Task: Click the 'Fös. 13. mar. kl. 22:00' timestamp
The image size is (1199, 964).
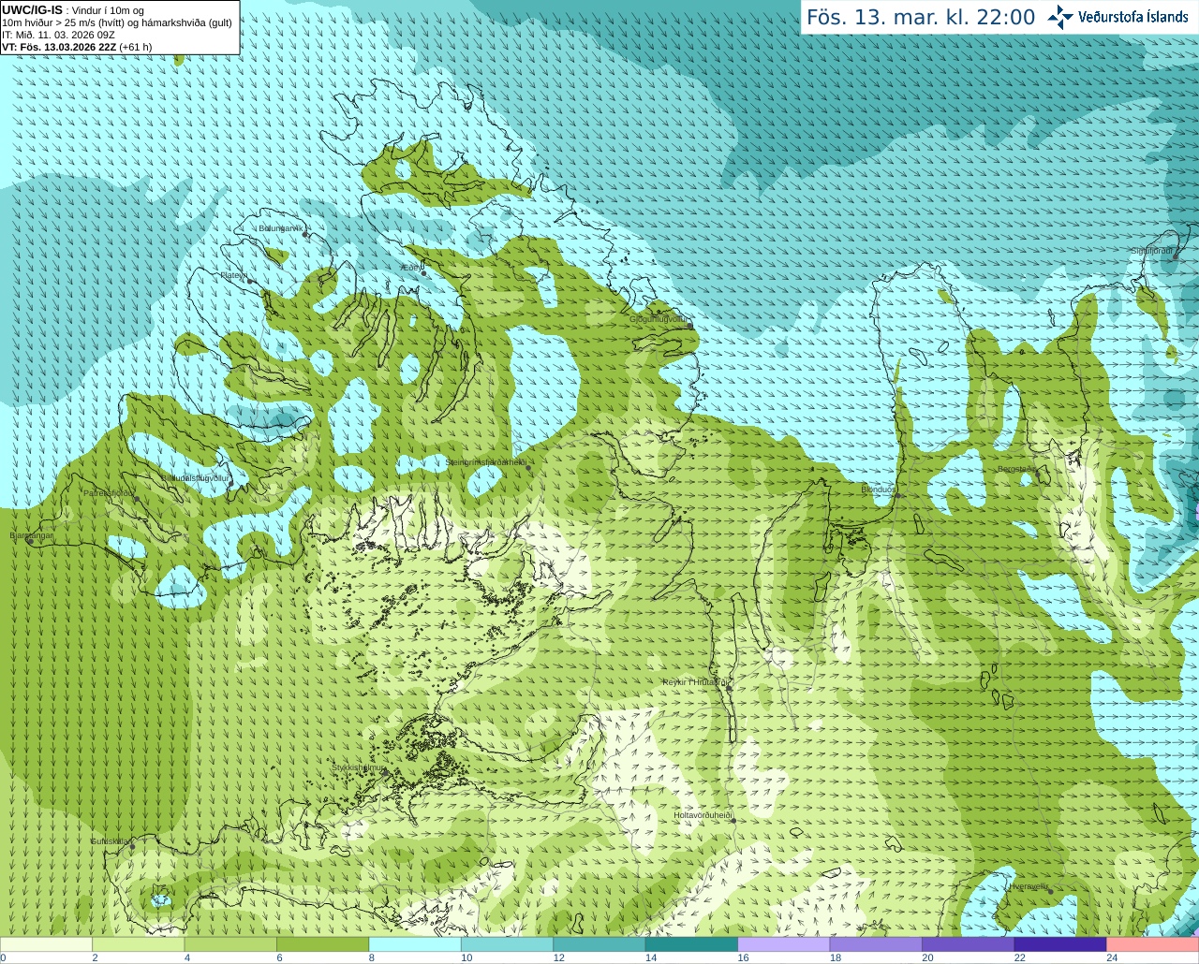Action: (921, 18)
